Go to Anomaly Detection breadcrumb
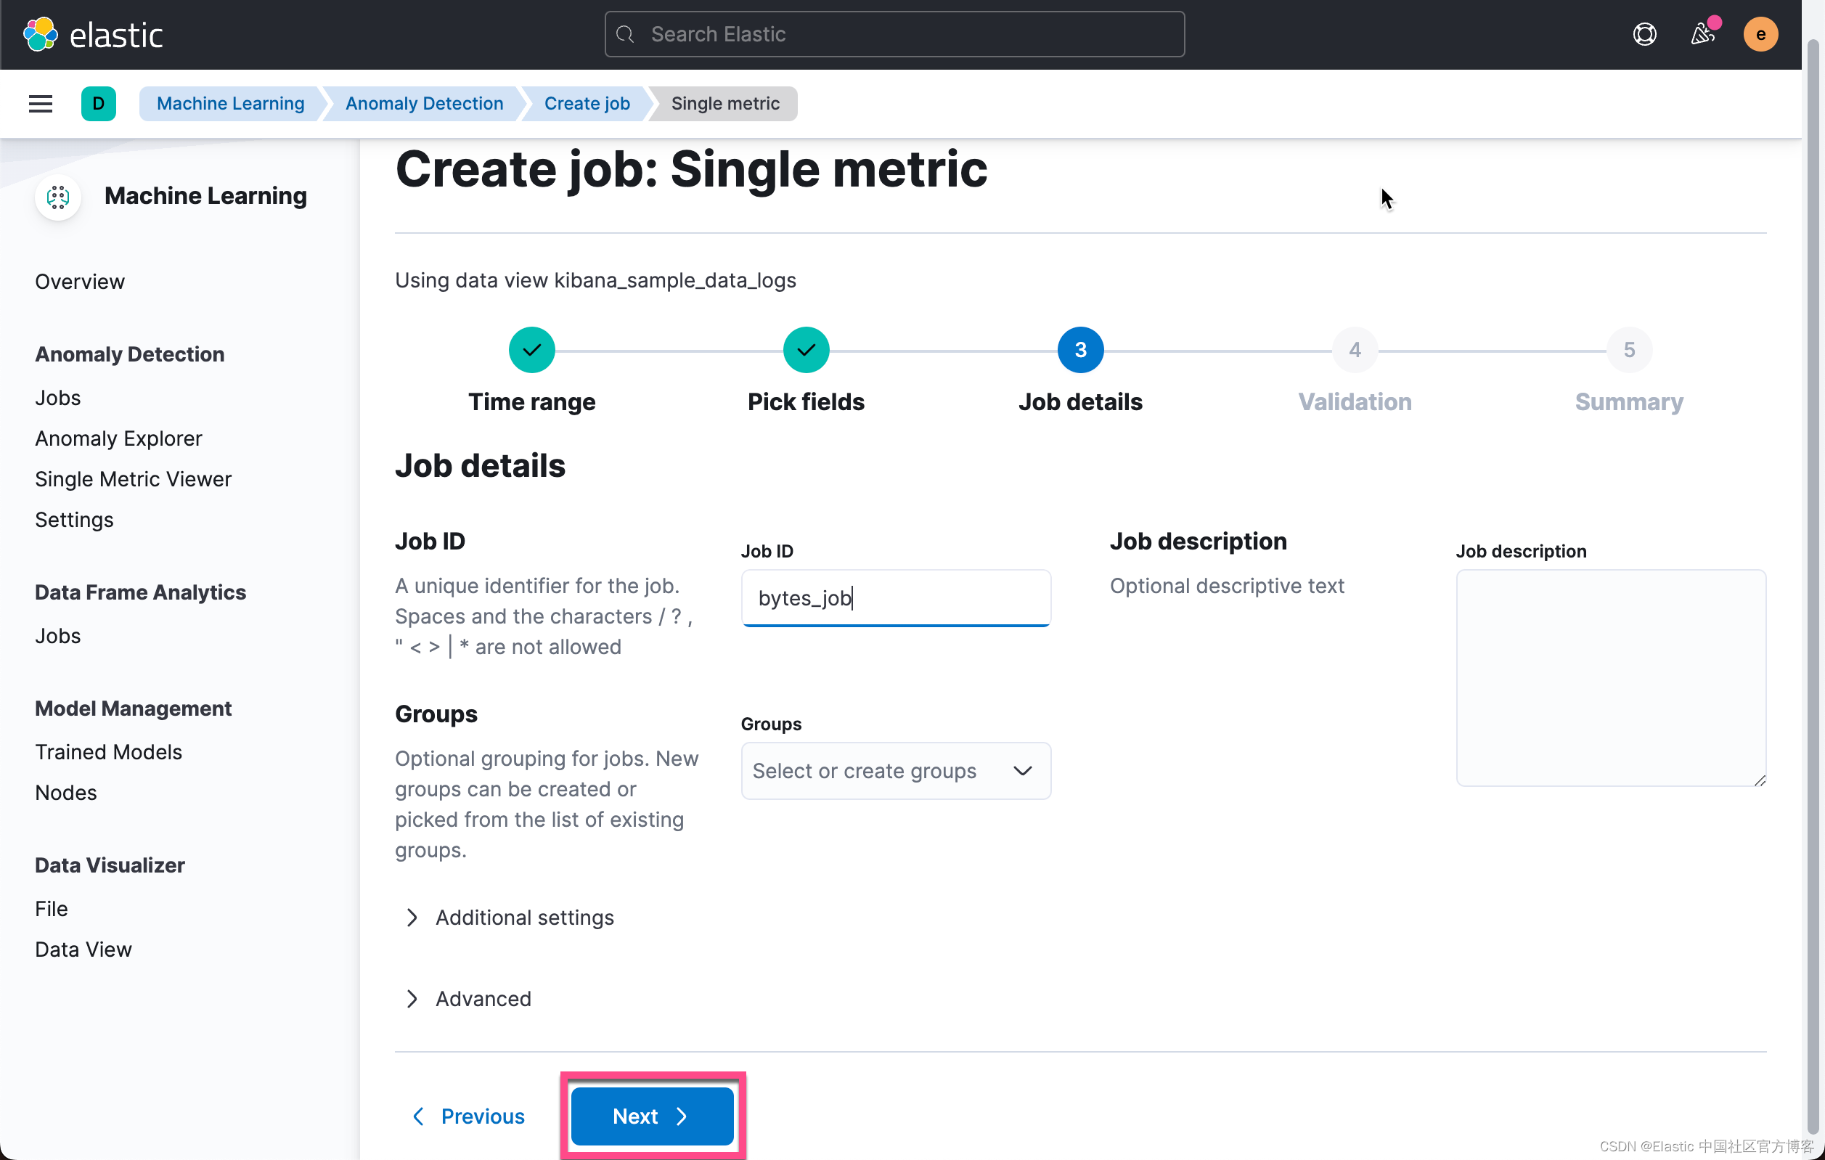 pyautogui.click(x=424, y=104)
